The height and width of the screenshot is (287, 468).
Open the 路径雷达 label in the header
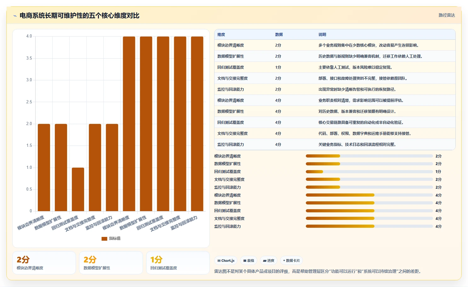(x=447, y=15)
